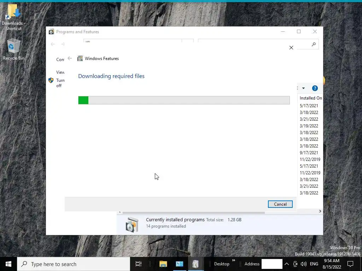Click the Address toolbar input field

tap(272, 264)
